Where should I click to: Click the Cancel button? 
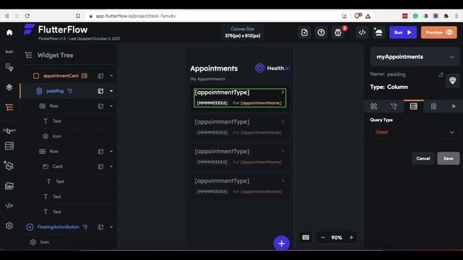(422, 159)
